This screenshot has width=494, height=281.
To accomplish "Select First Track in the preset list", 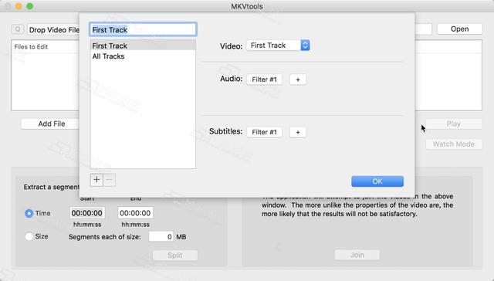I will click(143, 46).
